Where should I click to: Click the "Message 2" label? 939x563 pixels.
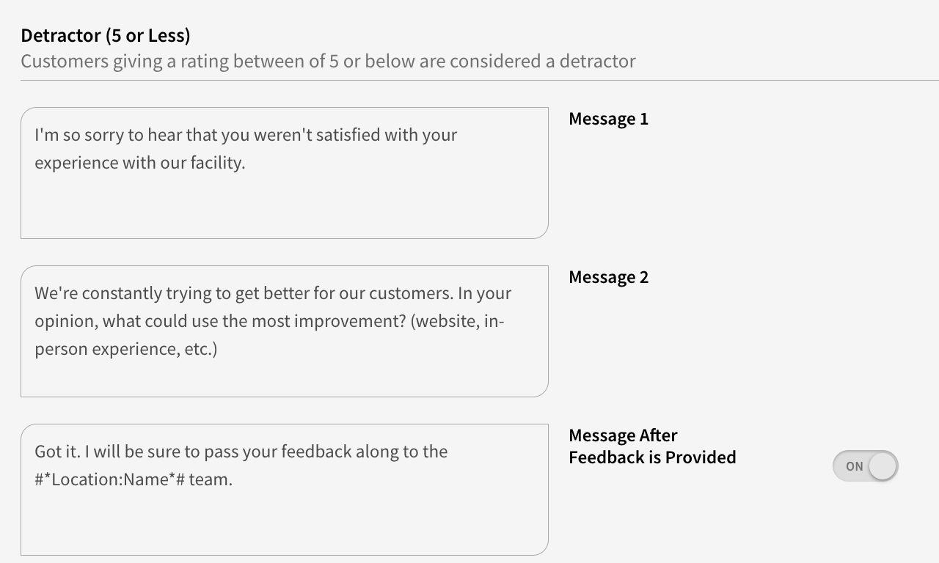pyautogui.click(x=608, y=277)
